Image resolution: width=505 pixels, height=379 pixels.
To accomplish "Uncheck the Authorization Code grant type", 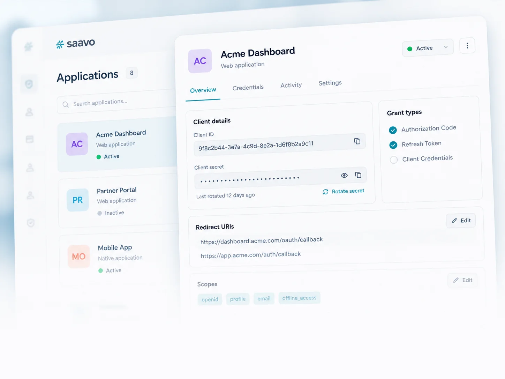I will (x=393, y=130).
